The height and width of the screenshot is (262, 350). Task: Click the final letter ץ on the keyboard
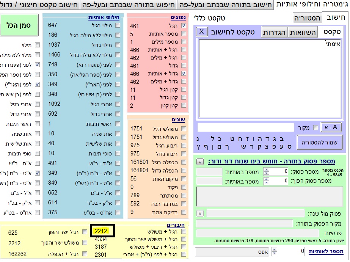point(198,146)
